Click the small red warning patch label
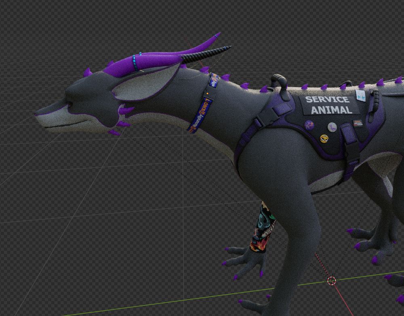Viewport: 404px width, 316px height. pos(358,124)
